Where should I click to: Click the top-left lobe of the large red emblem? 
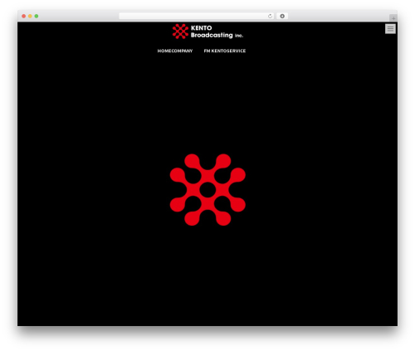[x=192, y=161]
